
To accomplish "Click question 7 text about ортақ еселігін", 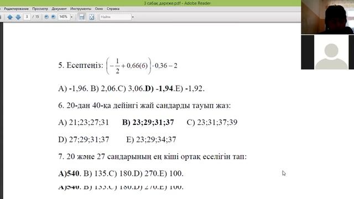I will (x=153, y=156).
